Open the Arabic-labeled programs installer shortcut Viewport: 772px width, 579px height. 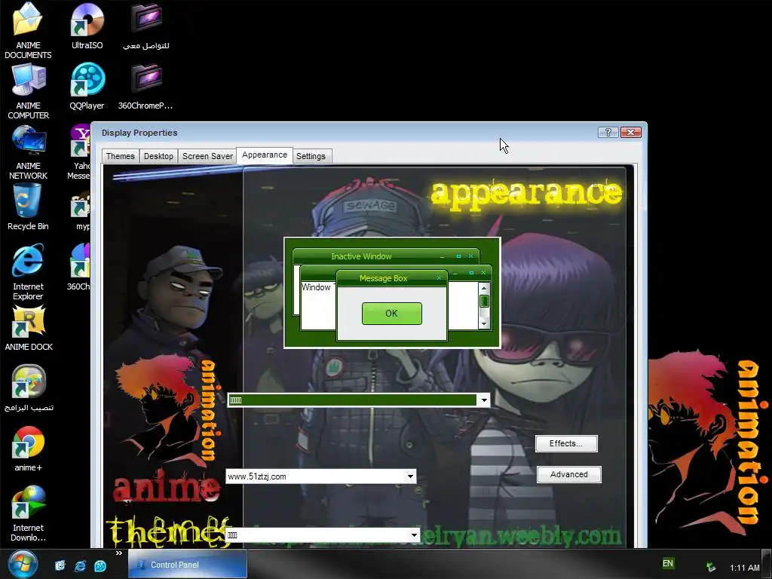pos(29,388)
